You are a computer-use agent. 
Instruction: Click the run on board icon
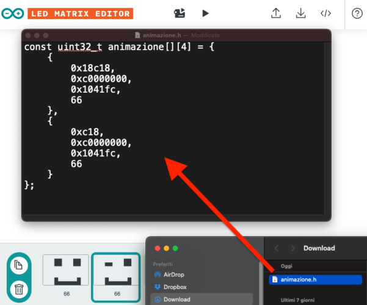tap(180, 13)
